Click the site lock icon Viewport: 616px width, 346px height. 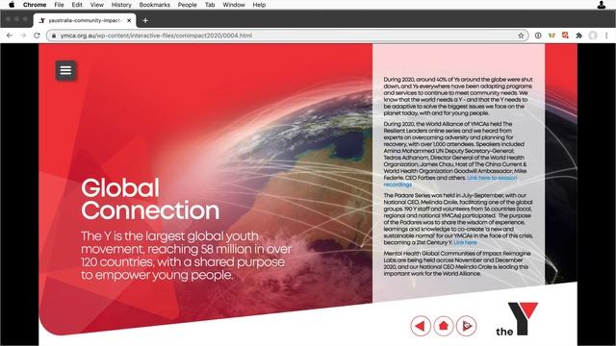click(54, 36)
